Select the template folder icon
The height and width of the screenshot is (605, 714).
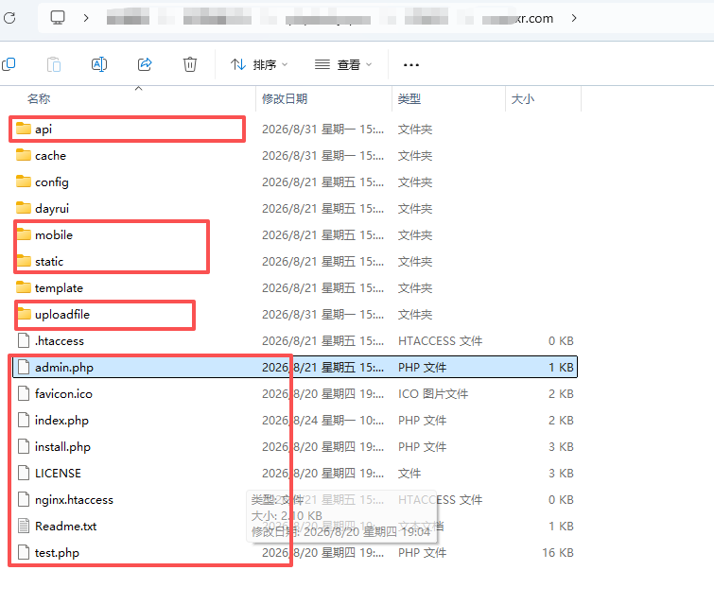click(24, 287)
